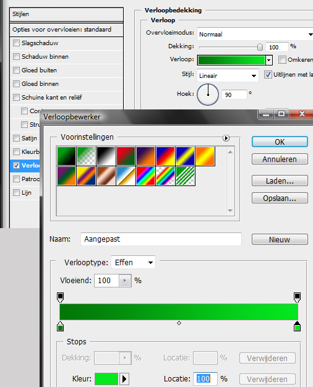Viewport: 313px width, 387px height.
Task: Select the left green color stop
Action: [x=60, y=326]
